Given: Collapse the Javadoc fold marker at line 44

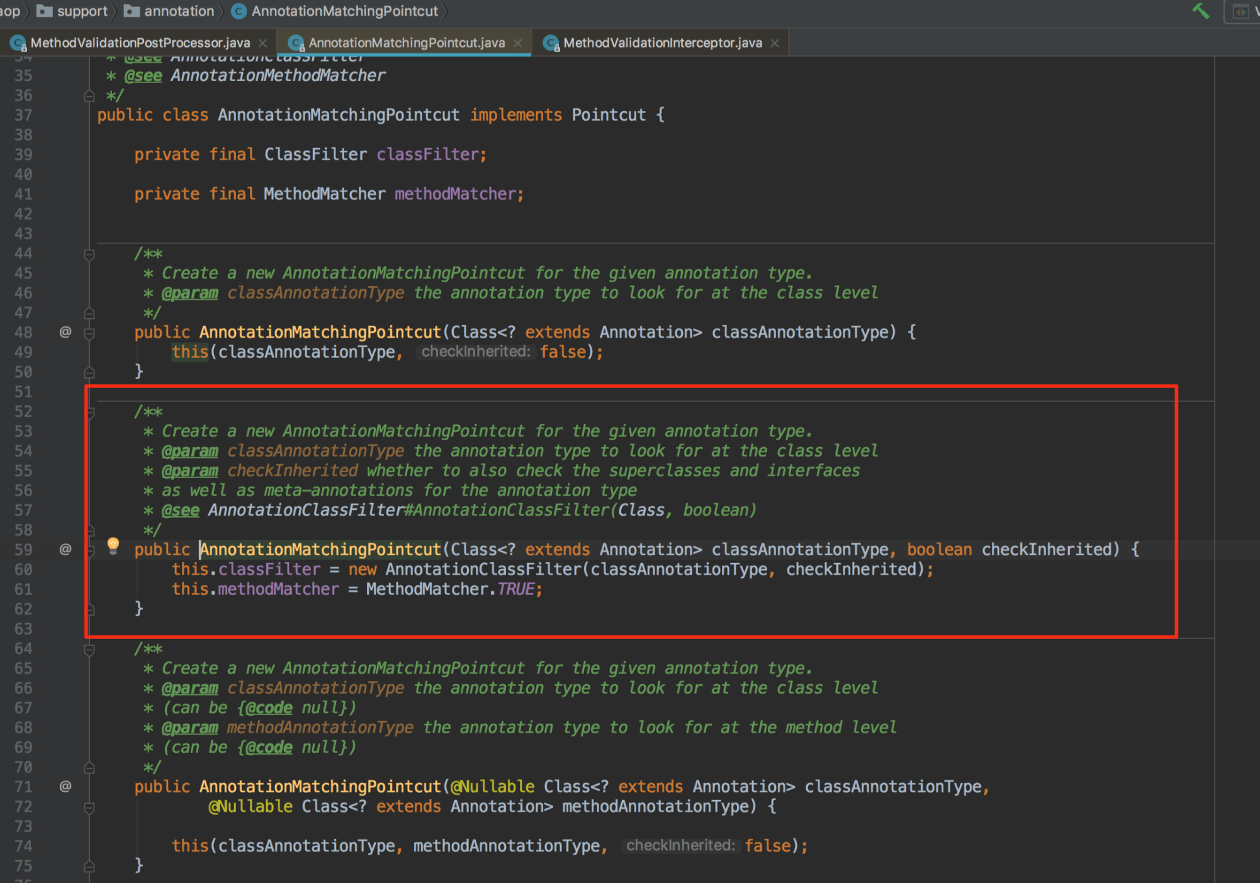Looking at the screenshot, I should pos(89,254).
